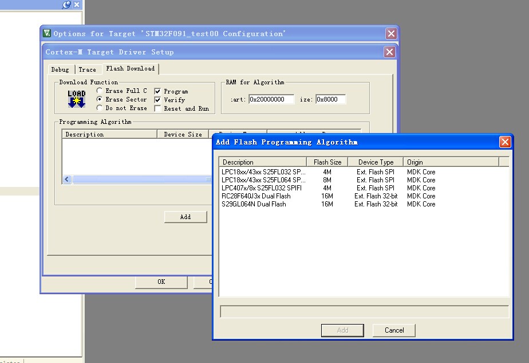This screenshot has width=529, height=363.
Task: Select LPC18xx/43xx S25FL032 SP... algorithm row
Action: coord(364,172)
